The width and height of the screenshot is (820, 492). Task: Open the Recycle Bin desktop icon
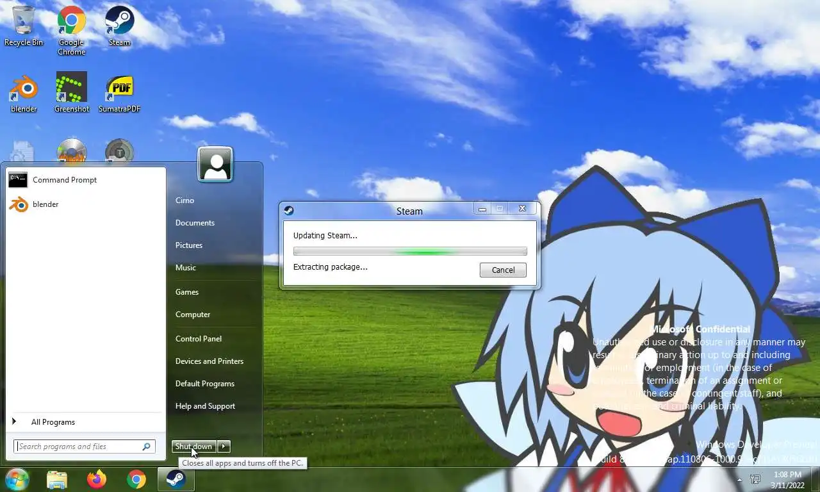[x=24, y=26]
